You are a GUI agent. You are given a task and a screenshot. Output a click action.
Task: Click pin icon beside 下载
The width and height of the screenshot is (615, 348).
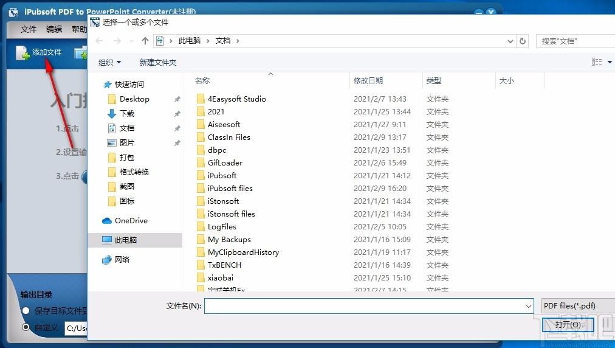click(177, 114)
